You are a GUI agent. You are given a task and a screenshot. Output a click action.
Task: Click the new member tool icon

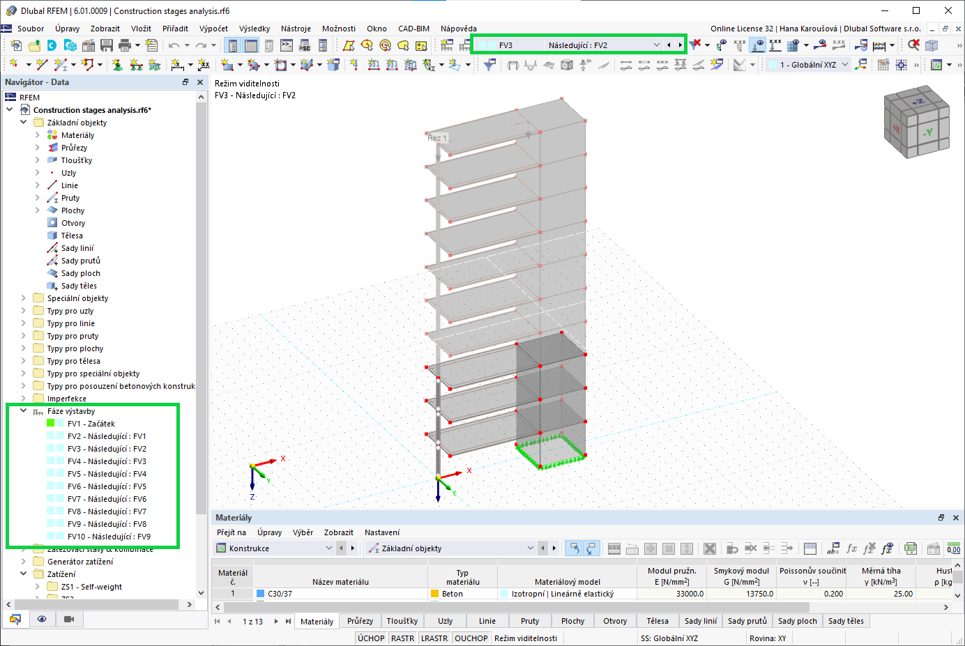(x=61, y=65)
